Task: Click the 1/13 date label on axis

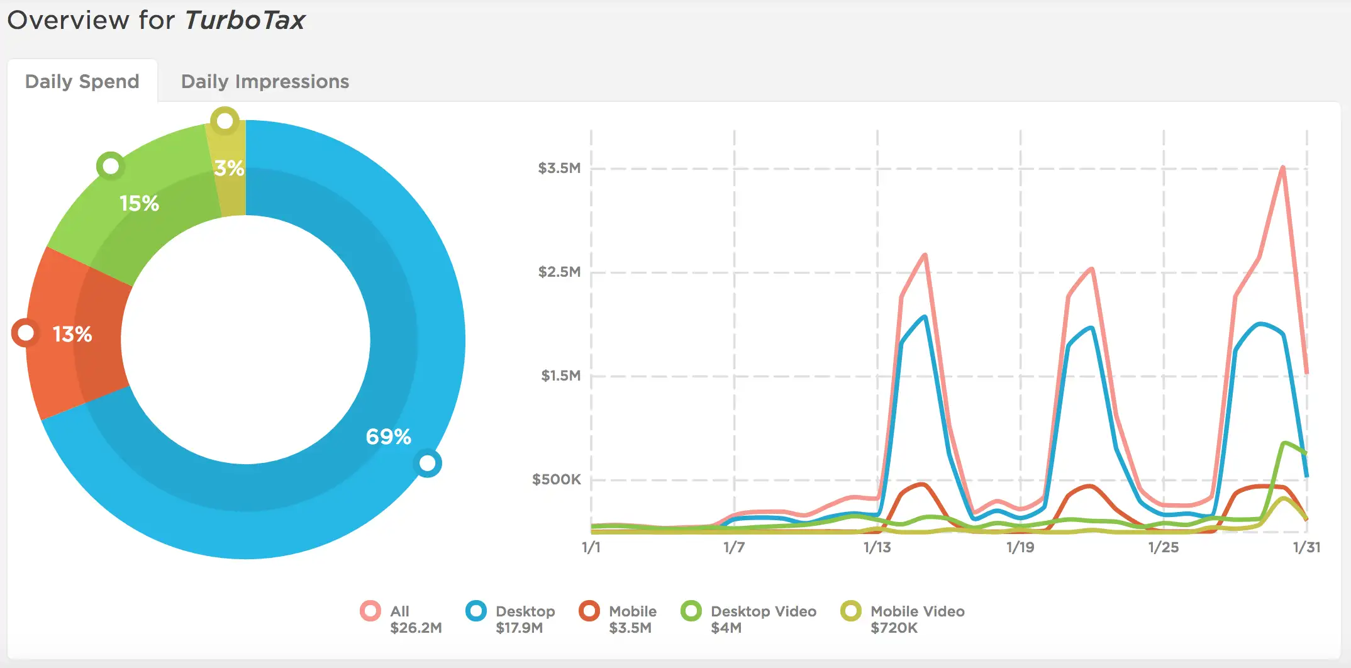Action: (x=877, y=547)
